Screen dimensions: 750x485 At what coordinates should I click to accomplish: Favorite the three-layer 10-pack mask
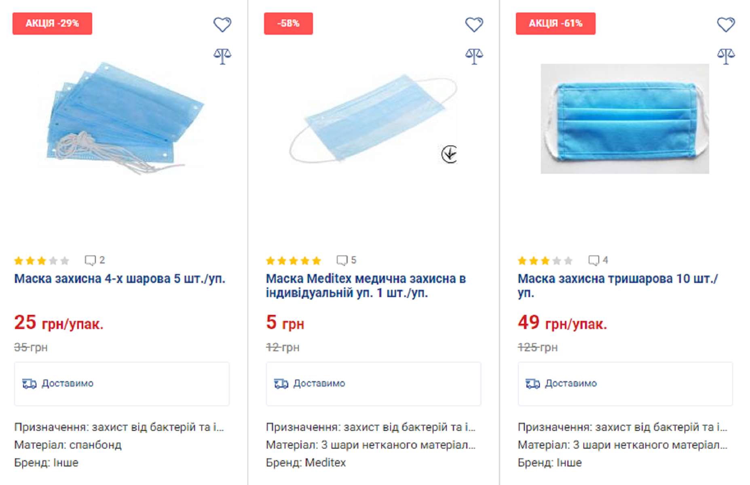click(726, 24)
